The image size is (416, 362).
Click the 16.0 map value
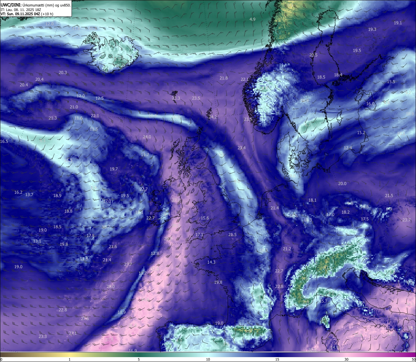click(x=370, y=104)
